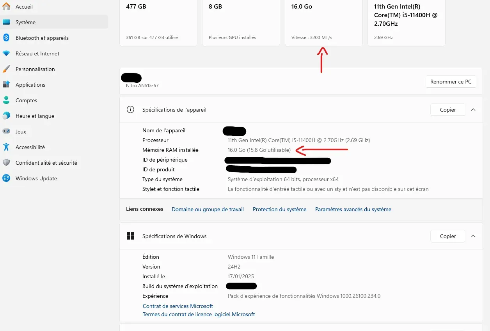The width and height of the screenshot is (490, 331).
Task: Select Accessibilité in the sidebar
Action: (x=55, y=147)
